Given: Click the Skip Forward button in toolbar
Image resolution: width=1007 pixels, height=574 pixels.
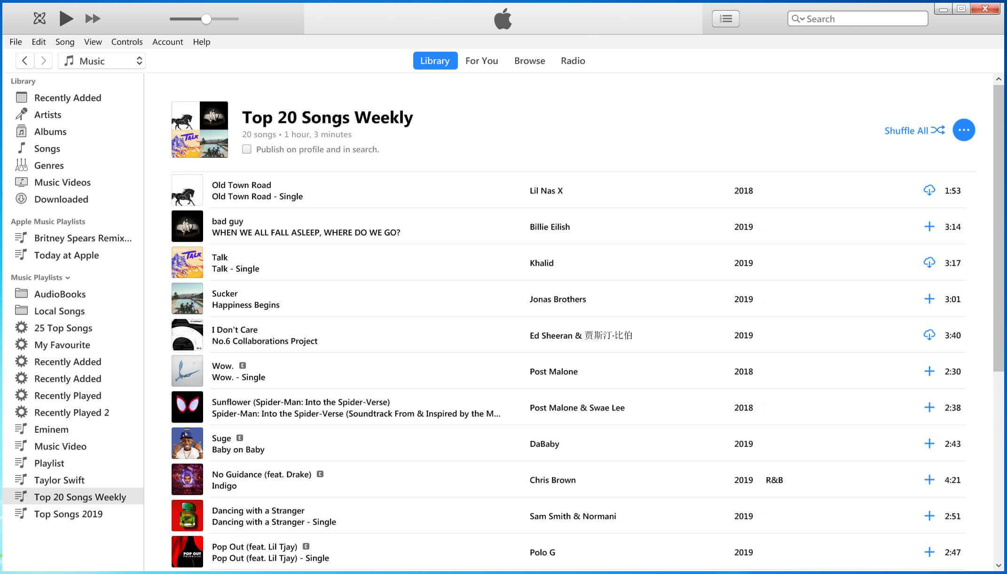Looking at the screenshot, I should (x=93, y=18).
